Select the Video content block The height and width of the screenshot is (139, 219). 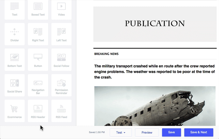[61, 10]
